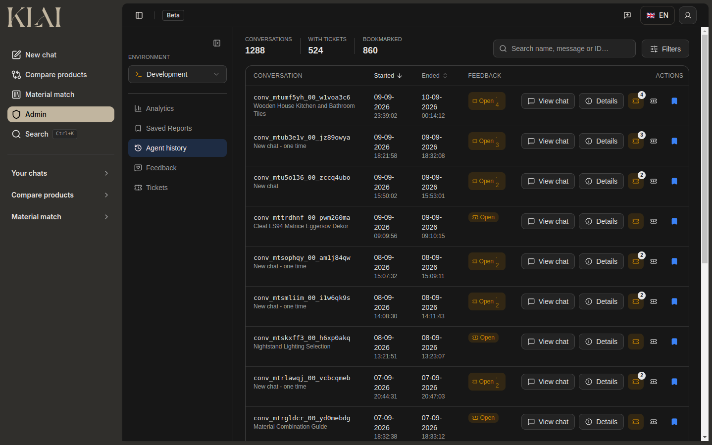Viewport: 712px width, 445px height.
Task: Go to Feedback section
Action: point(177,168)
